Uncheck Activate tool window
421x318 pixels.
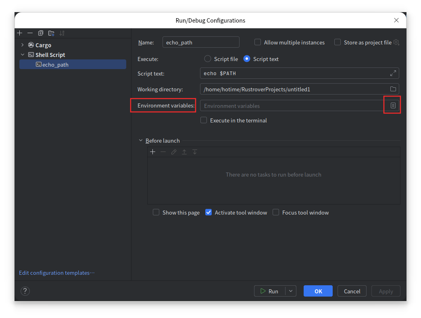(208, 212)
